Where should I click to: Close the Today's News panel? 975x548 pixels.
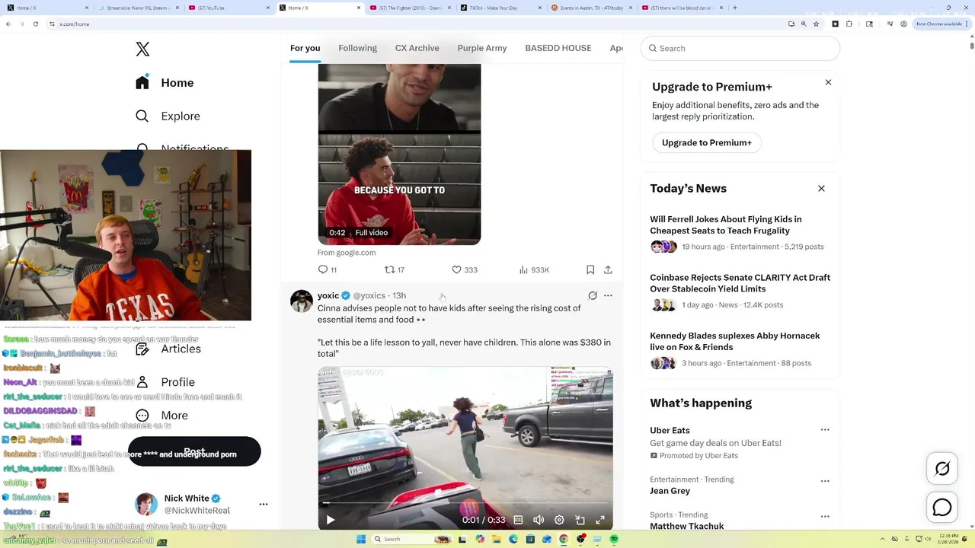821,188
